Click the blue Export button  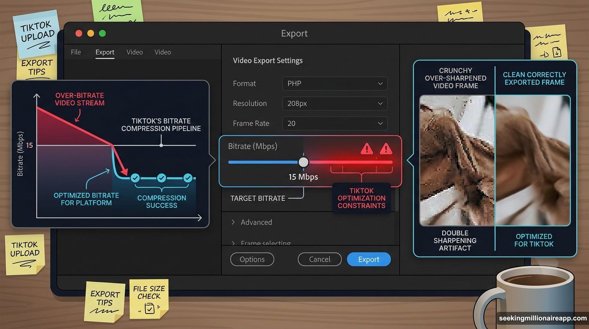coord(369,259)
